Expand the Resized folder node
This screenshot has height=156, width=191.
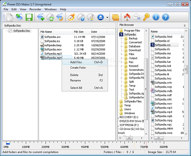122,66
